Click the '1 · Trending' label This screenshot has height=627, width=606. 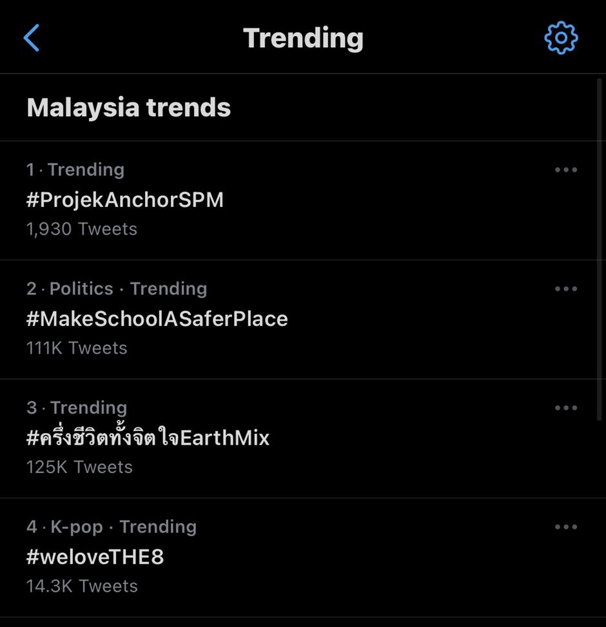(75, 169)
